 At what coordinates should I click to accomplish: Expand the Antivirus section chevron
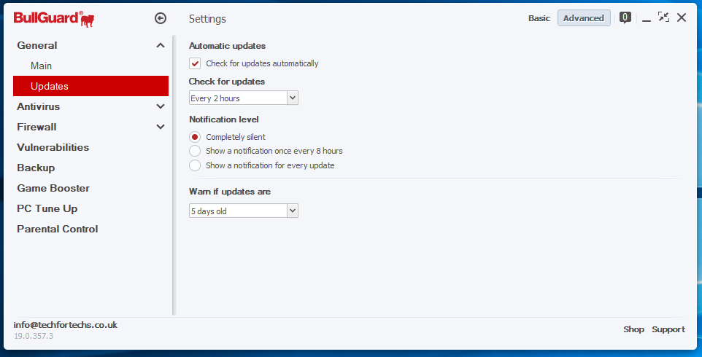pyautogui.click(x=161, y=106)
